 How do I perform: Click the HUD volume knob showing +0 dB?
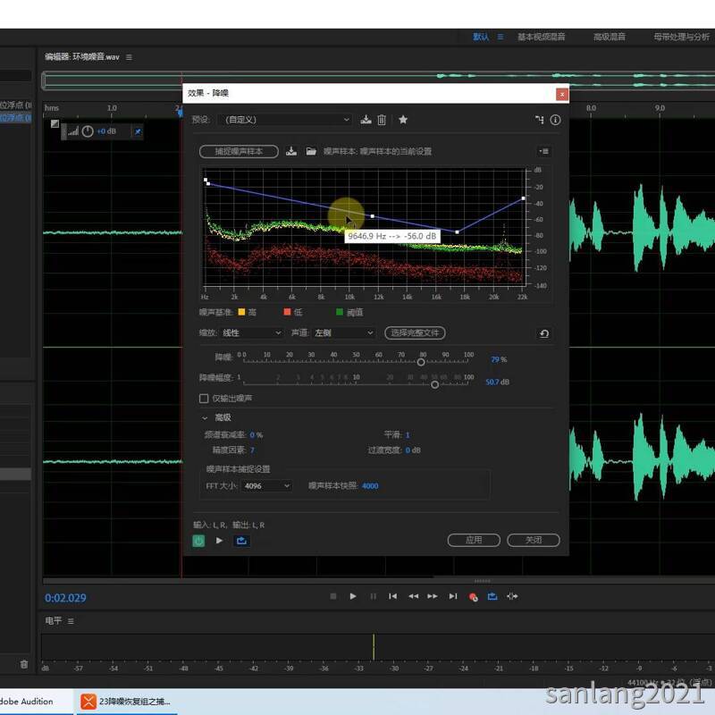tap(88, 131)
